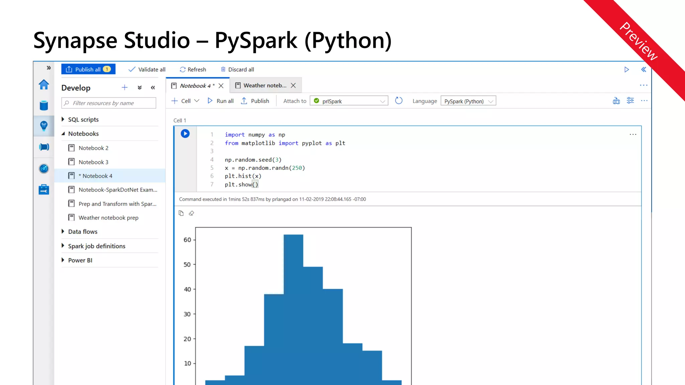
Task: Click the top-right play triangle icon
Action: coord(626,70)
